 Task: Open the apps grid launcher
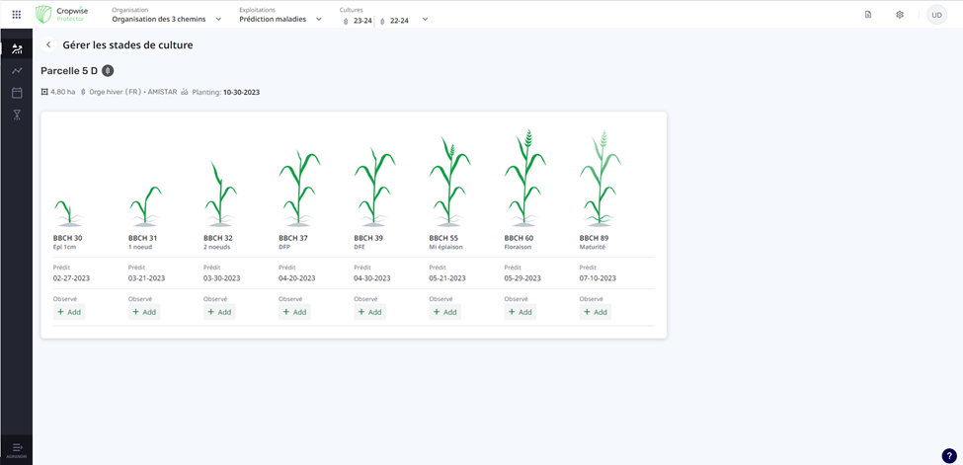(x=16, y=15)
